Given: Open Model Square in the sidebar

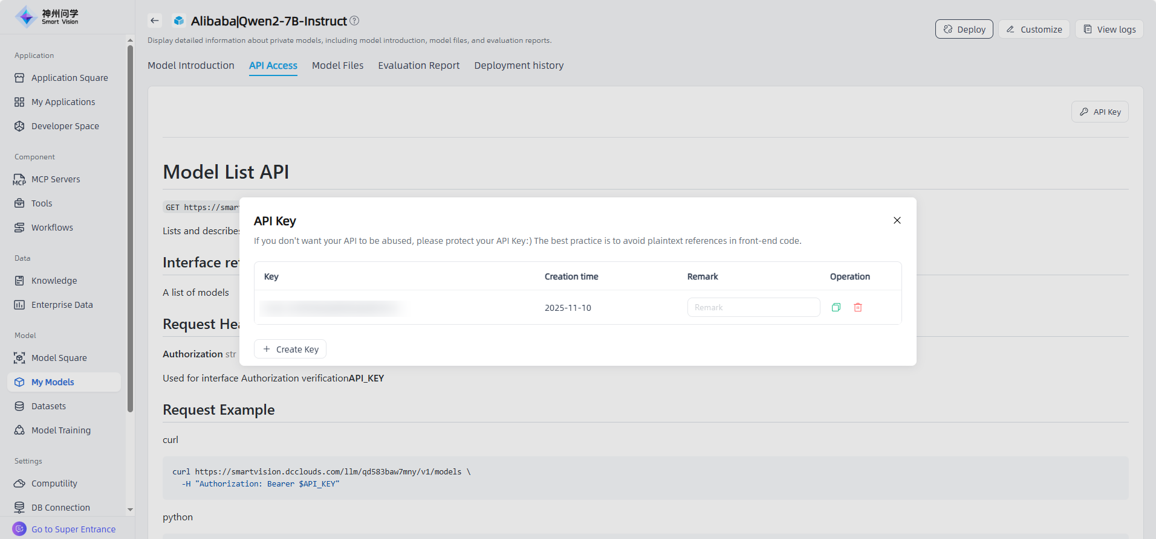Looking at the screenshot, I should click(x=59, y=358).
